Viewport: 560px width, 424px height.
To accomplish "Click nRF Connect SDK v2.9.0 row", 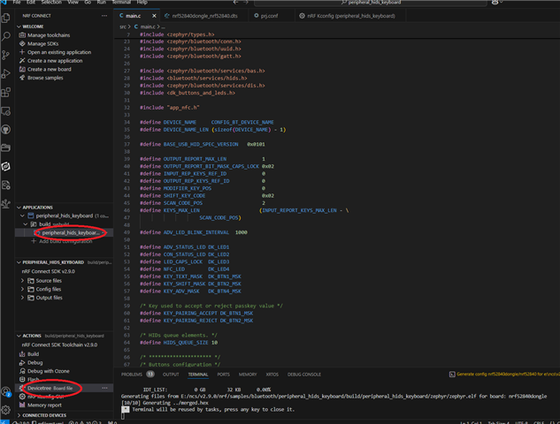I will tap(48, 271).
